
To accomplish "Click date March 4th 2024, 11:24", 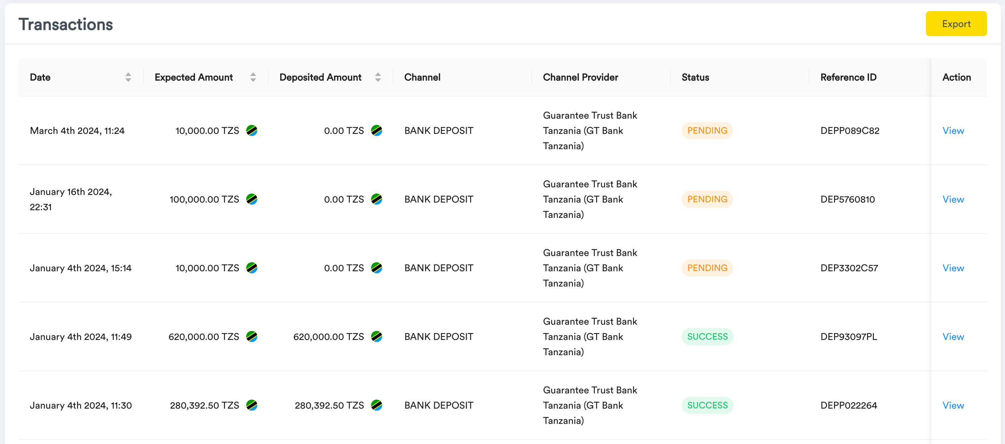I will point(77,131).
